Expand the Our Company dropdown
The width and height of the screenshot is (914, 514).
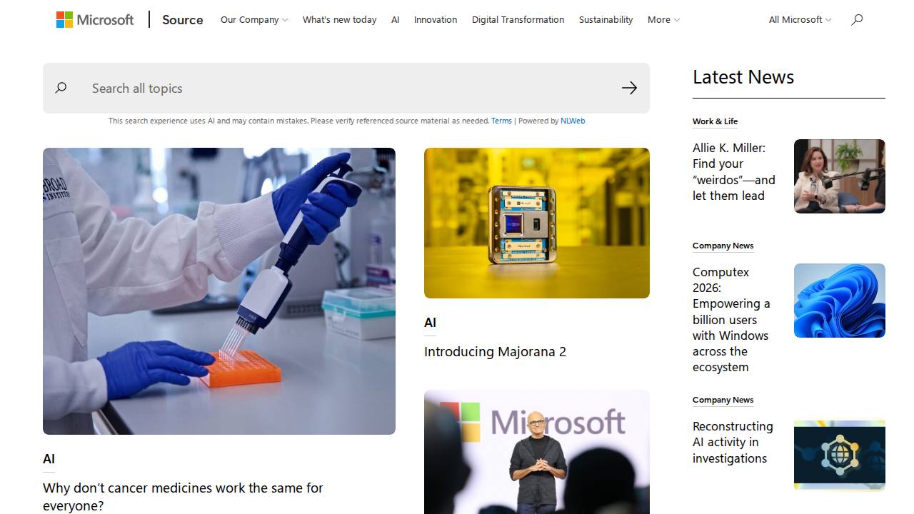[254, 20]
